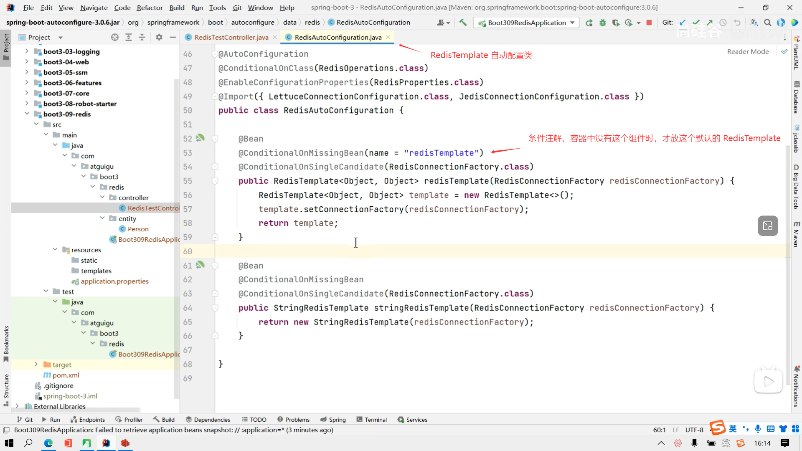Click the Select Opened File locate icon
The image size is (802, 451).
click(115, 37)
